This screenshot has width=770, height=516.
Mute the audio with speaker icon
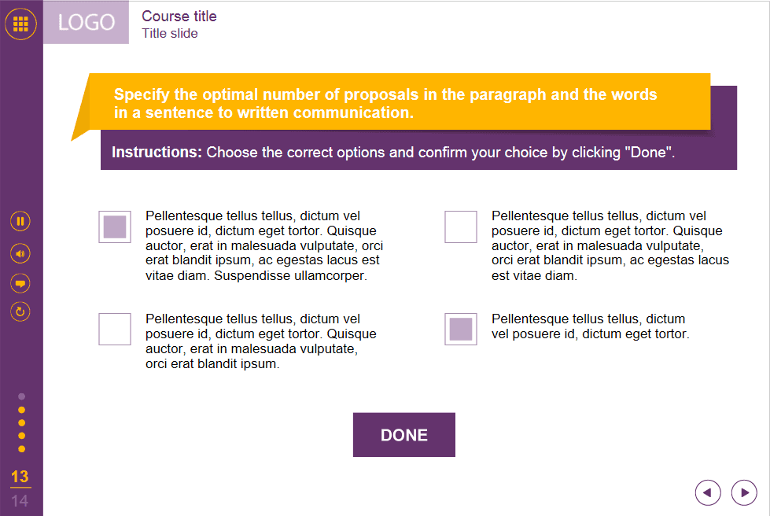pos(21,253)
